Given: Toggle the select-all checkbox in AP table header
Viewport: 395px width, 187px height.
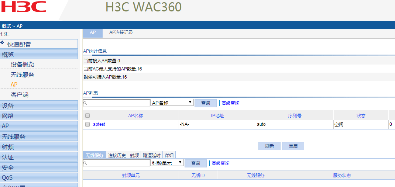Looking at the screenshot, I should coord(87,115).
